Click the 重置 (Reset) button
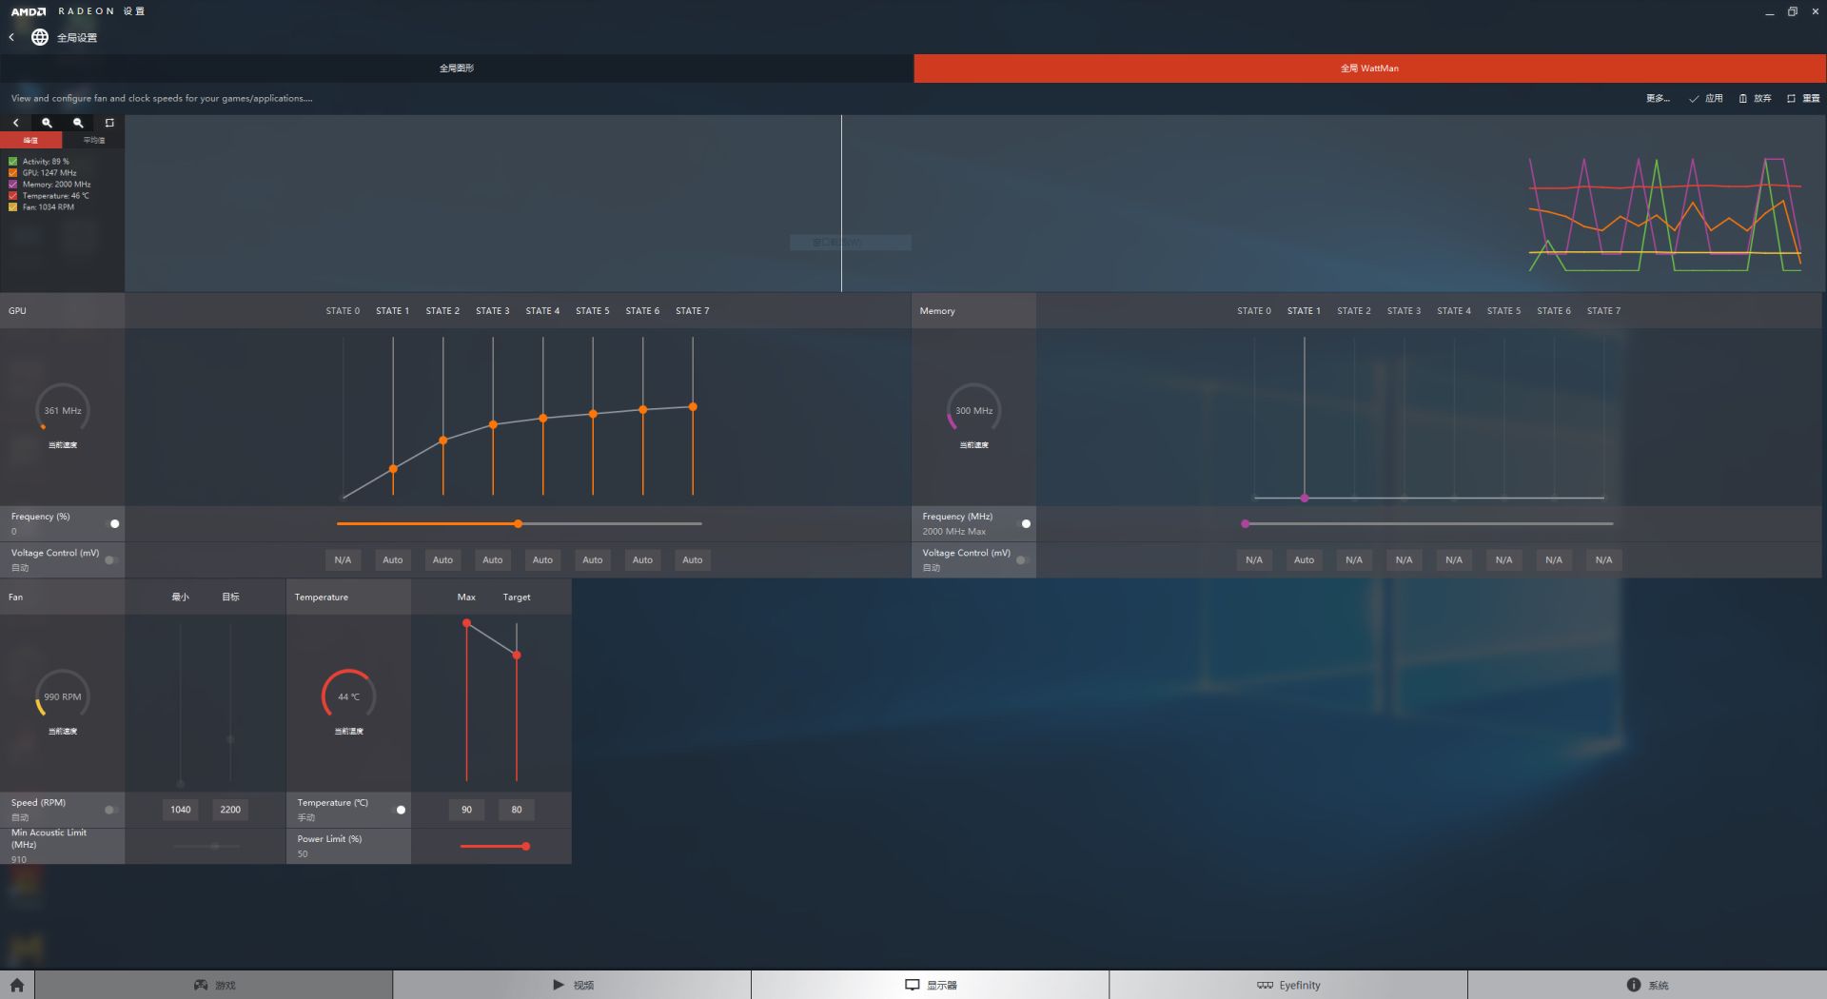1827x999 pixels. pyautogui.click(x=1803, y=98)
